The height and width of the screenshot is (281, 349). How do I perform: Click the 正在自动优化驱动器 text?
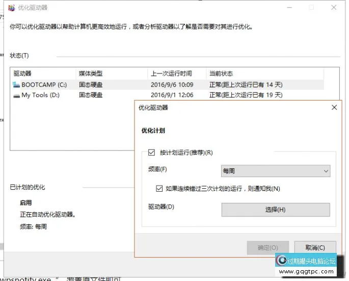(x=47, y=214)
